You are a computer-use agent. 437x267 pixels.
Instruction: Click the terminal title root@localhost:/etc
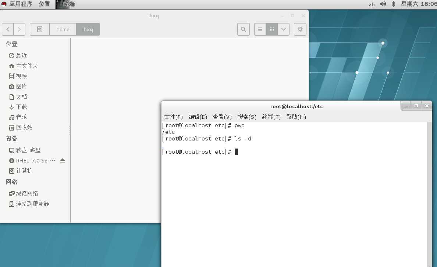(x=296, y=106)
